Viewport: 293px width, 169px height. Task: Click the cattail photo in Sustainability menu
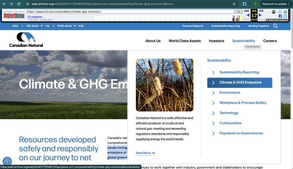tap(165, 85)
